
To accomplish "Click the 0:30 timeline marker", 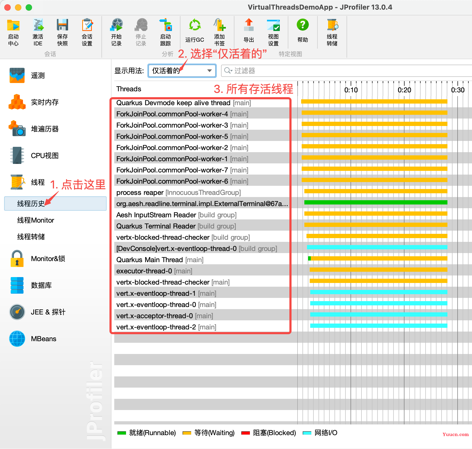I will tap(458, 90).
